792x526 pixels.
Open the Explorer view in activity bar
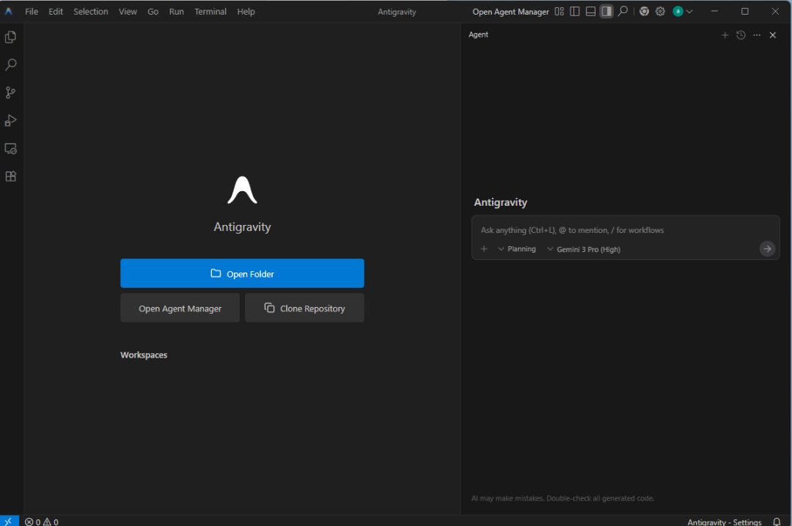(x=10, y=37)
